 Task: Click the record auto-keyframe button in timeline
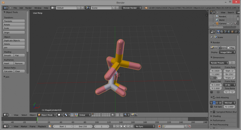click(159, 126)
